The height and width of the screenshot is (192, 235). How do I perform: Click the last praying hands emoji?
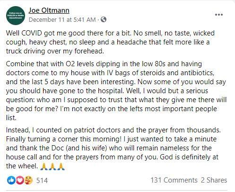tap(61, 166)
